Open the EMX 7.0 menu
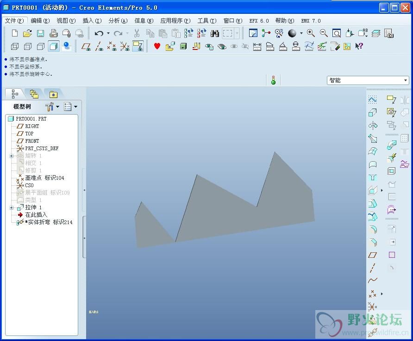 pyautogui.click(x=311, y=21)
